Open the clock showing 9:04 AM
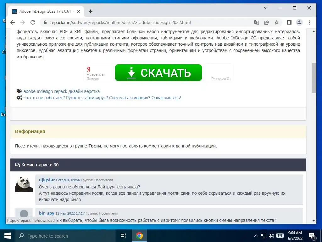This screenshot has width=322, height=242. [295, 236]
